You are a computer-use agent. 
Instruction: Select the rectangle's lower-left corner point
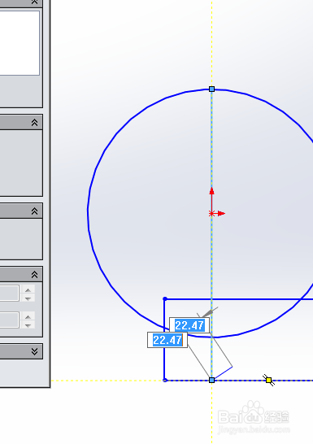[x=165, y=381]
